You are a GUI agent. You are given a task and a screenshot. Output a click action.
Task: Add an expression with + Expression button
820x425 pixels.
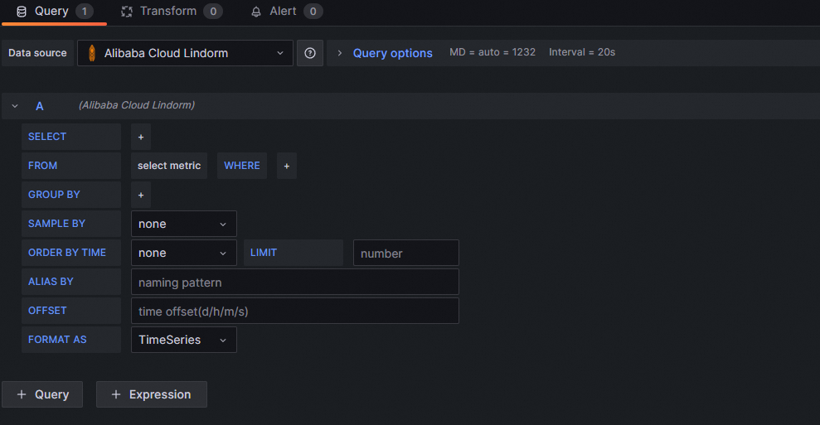[152, 394]
